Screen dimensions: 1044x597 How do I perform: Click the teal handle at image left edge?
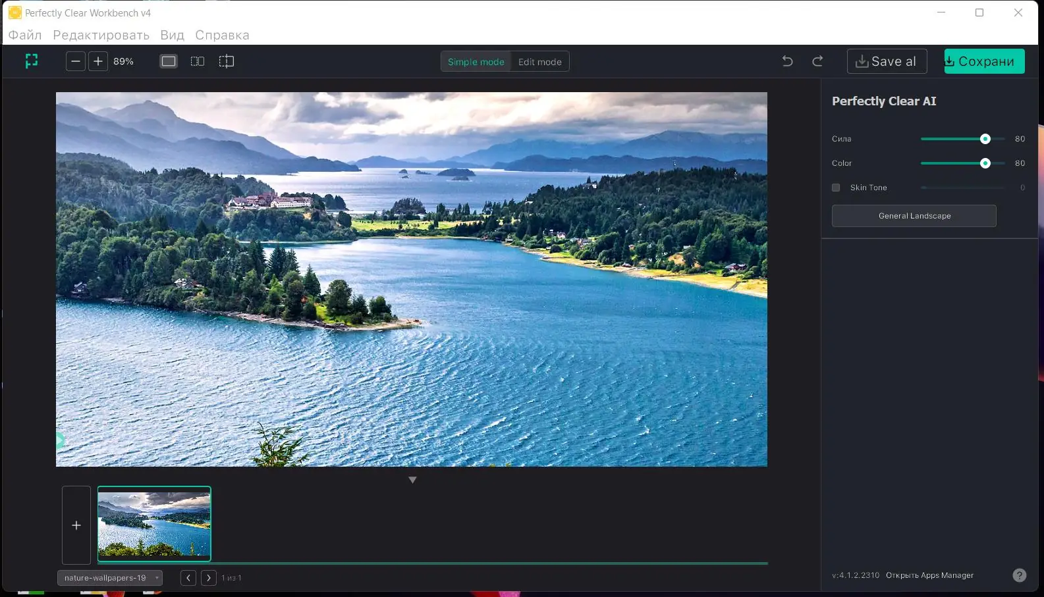[x=60, y=440]
